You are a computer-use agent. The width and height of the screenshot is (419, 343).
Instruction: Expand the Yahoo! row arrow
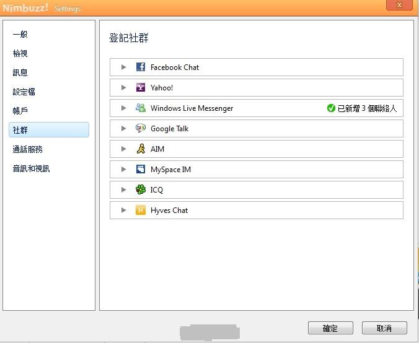click(x=123, y=87)
